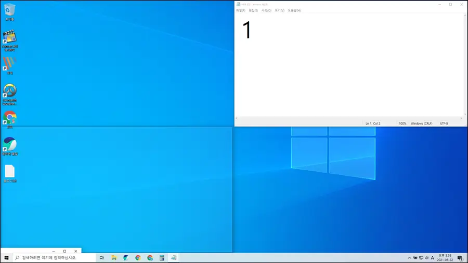Open the second Chrome taskbar icon
This screenshot has width=468, height=263.
[150, 258]
